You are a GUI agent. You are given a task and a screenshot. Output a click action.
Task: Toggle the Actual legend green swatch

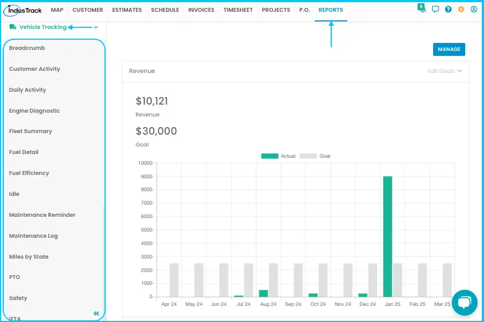270,156
